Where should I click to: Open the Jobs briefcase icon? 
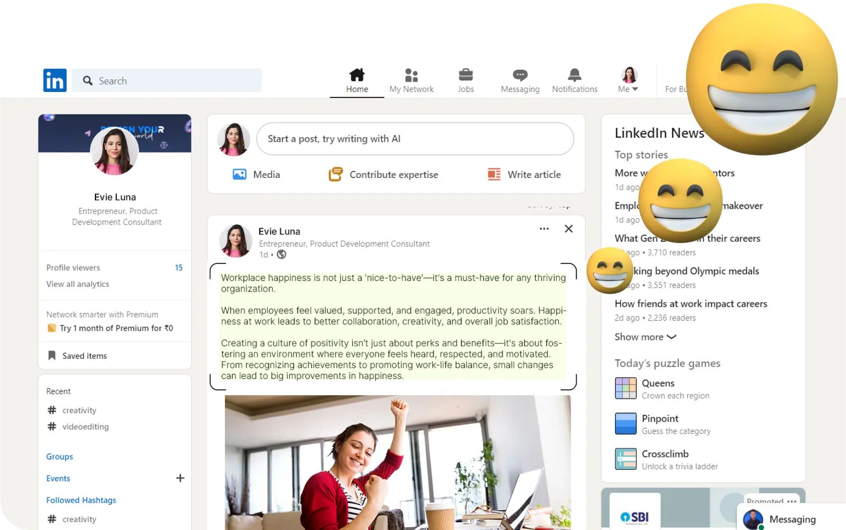(465, 76)
